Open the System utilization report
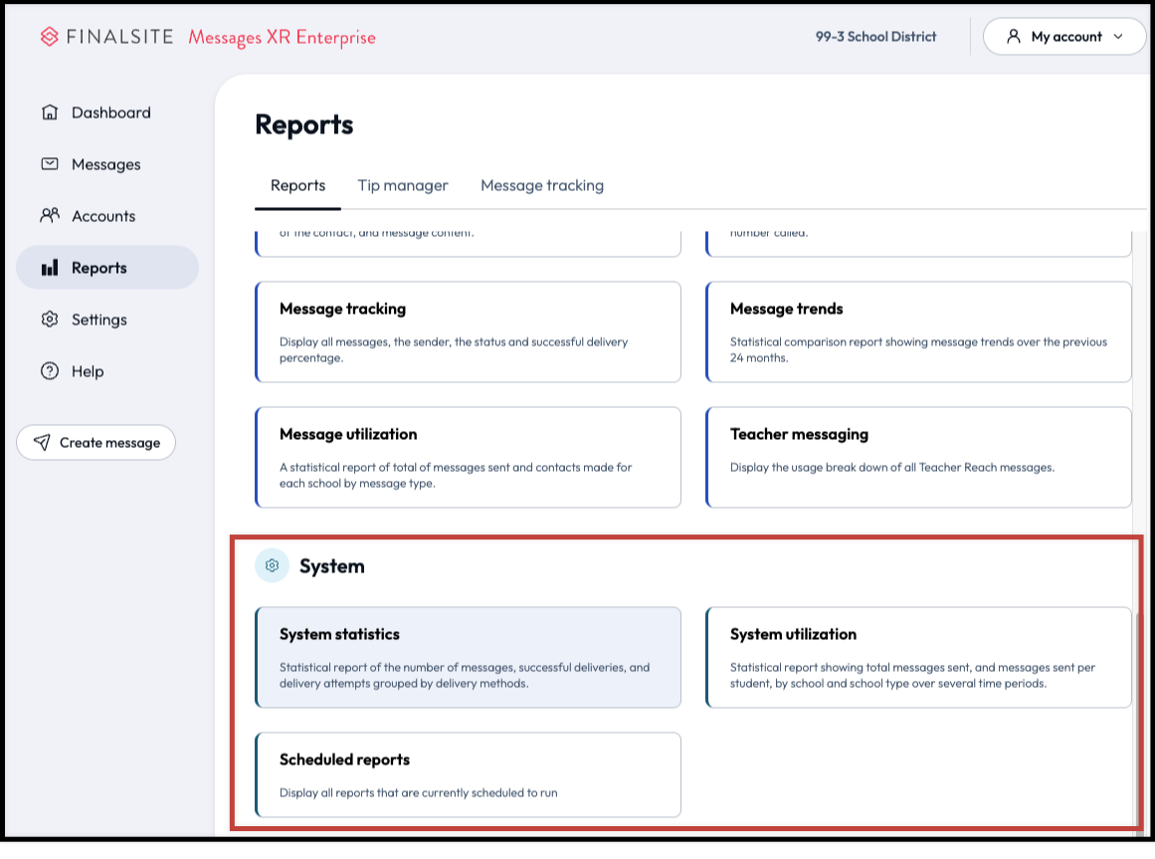Image resolution: width=1155 pixels, height=859 pixels. pos(918,657)
